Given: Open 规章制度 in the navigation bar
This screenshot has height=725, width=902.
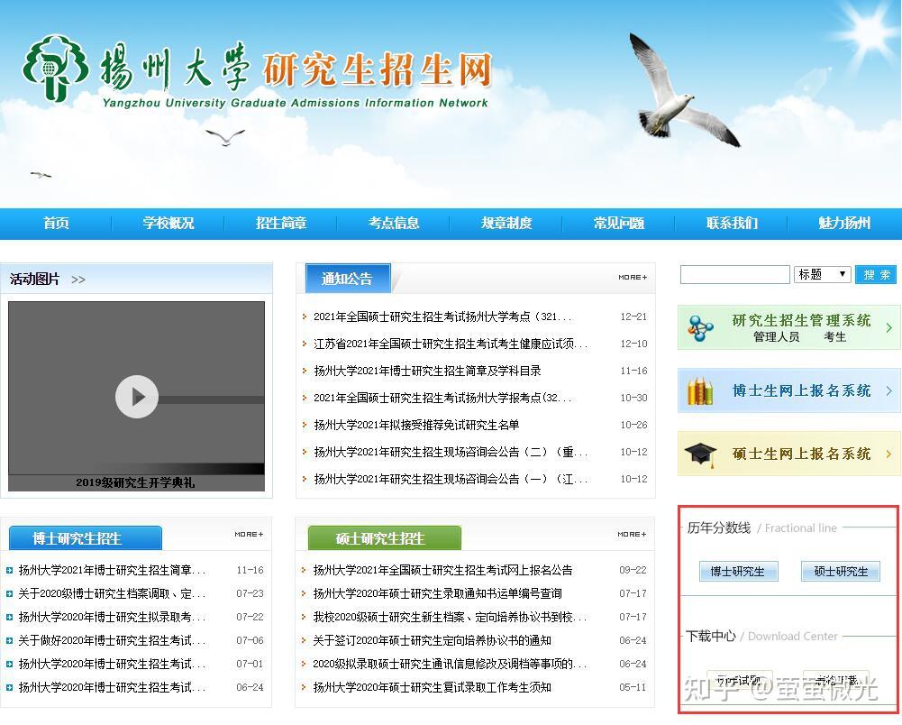Looking at the screenshot, I should pos(506,223).
